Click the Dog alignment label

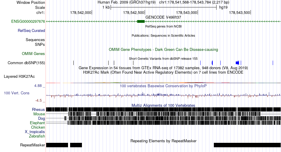tap(41, 119)
